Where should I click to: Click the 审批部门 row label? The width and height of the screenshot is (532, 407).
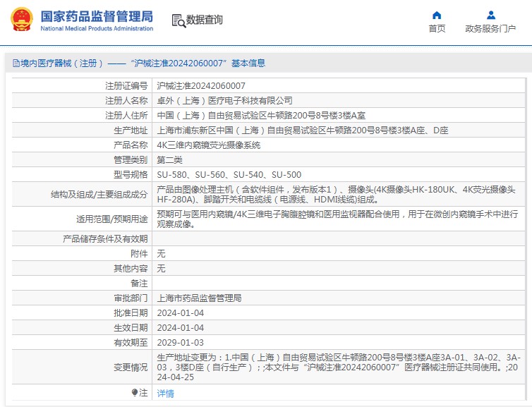[x=131, y=298]
